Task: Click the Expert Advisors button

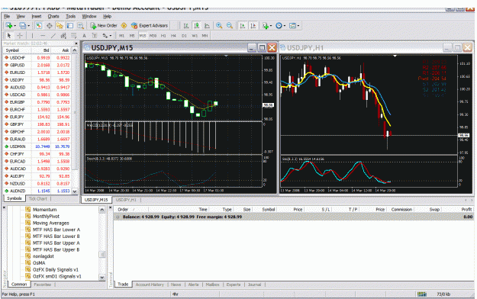Action: tap(150, 25)
